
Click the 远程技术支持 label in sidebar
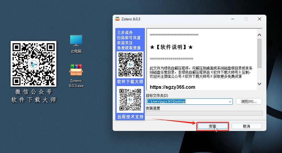point(130,117)
